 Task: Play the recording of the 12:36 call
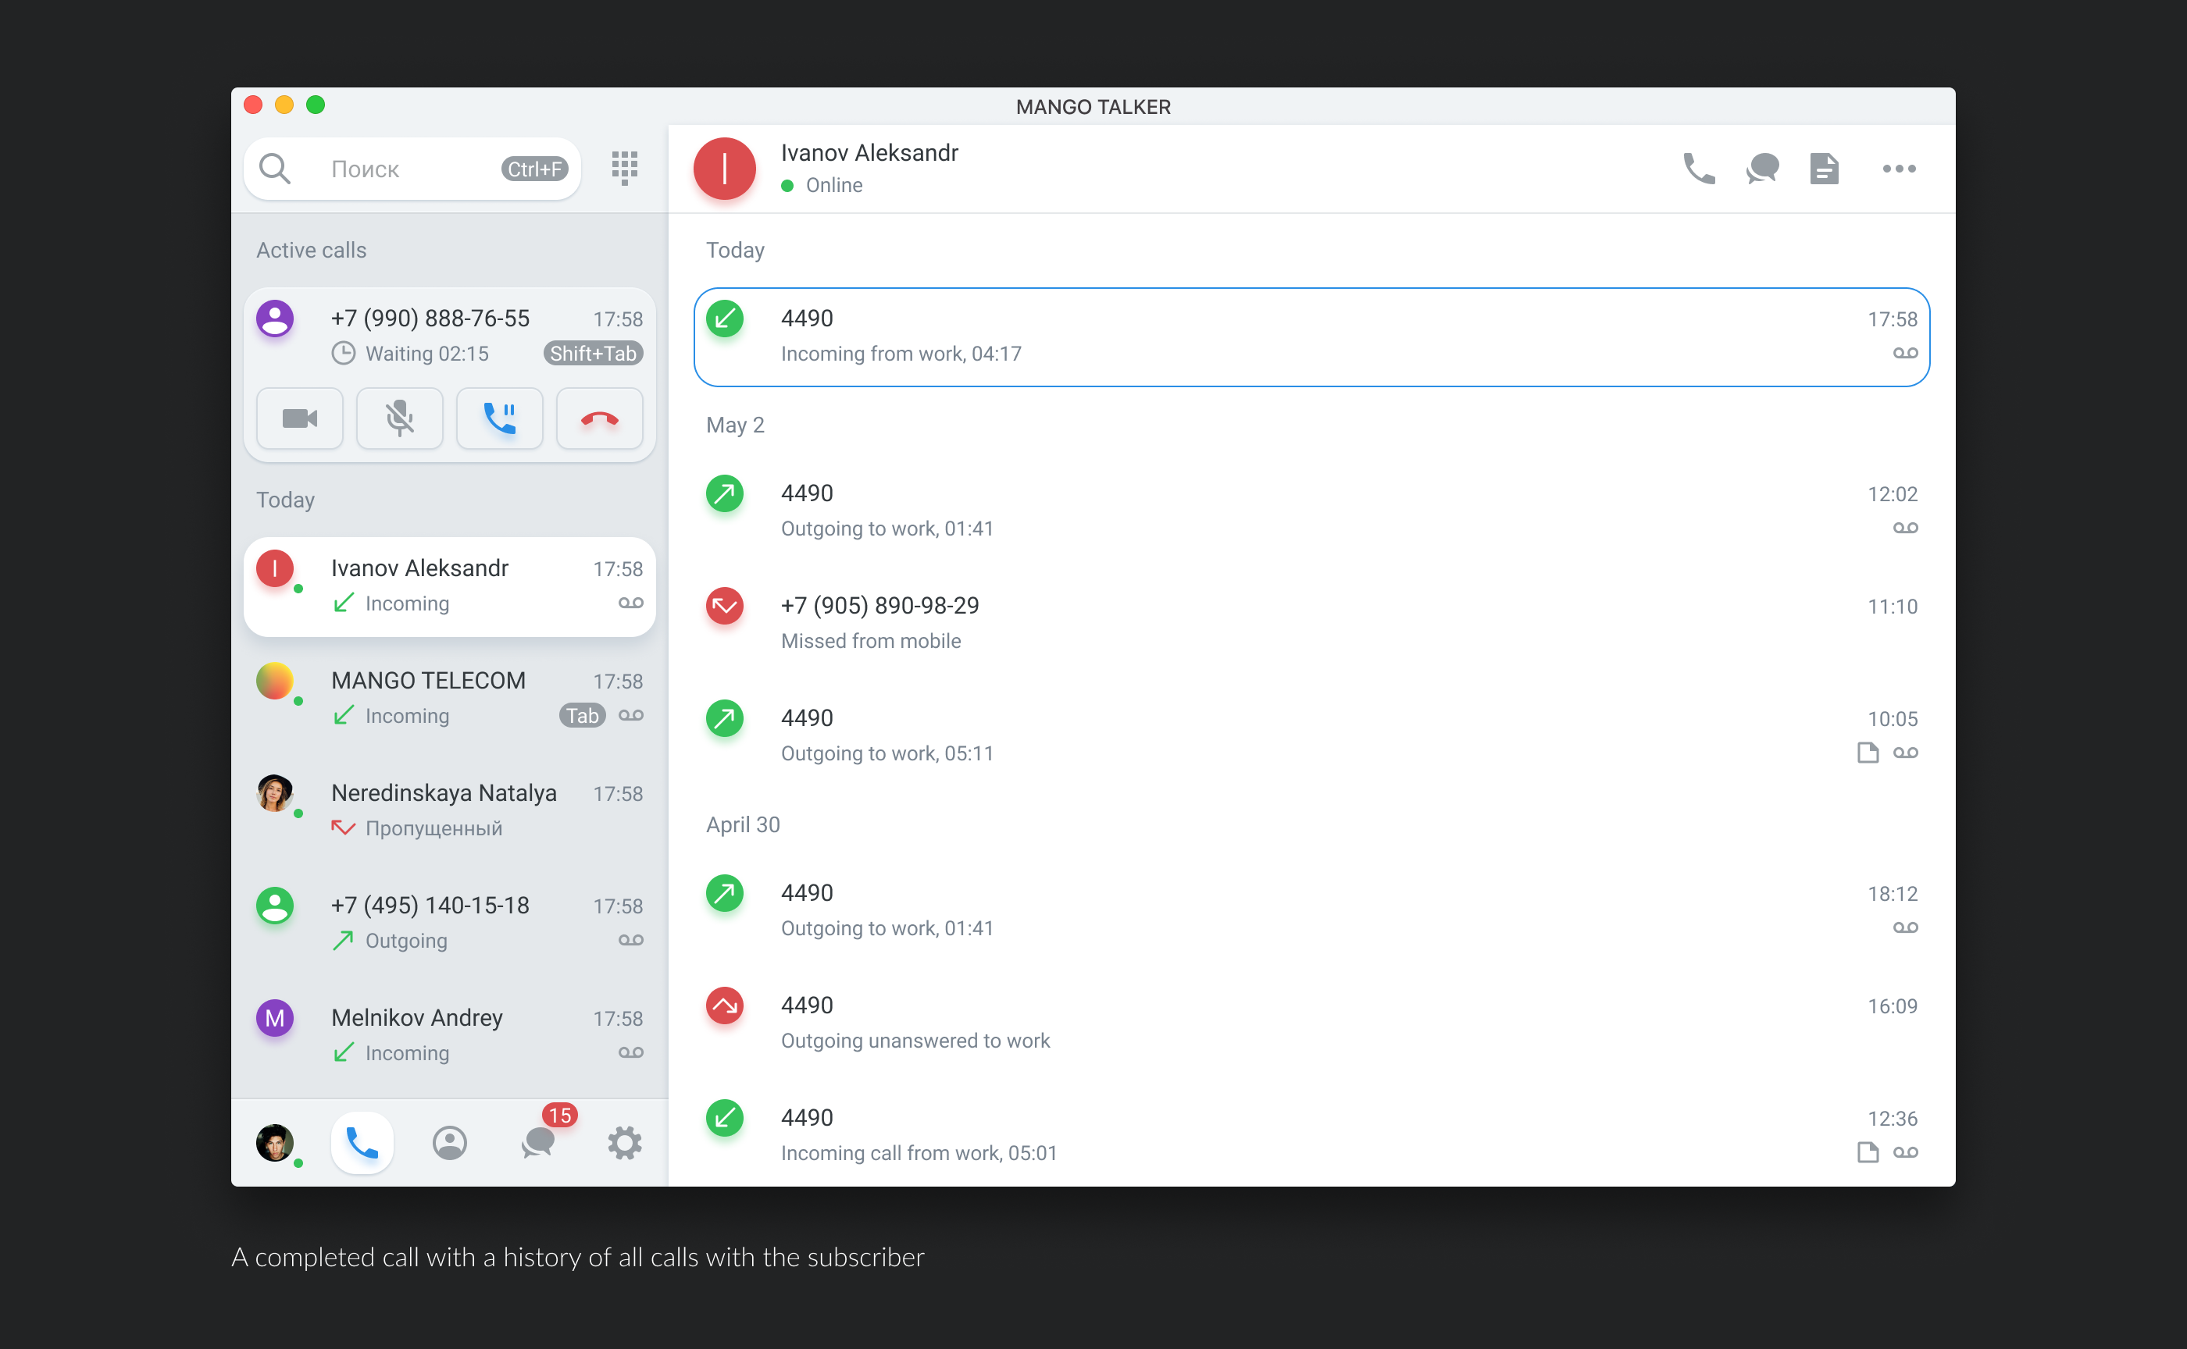(x=1905, y=1153)
